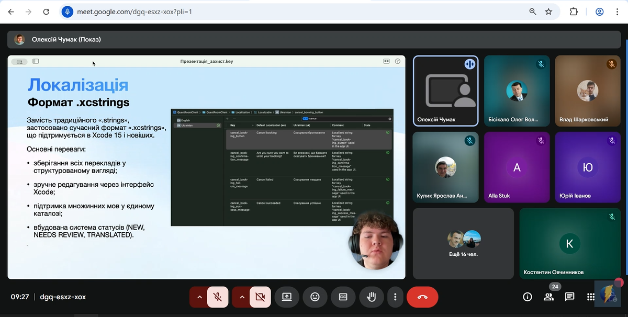Raise your hand
The width and height of the screenshot is (628, 317).
tap(371, 297)
